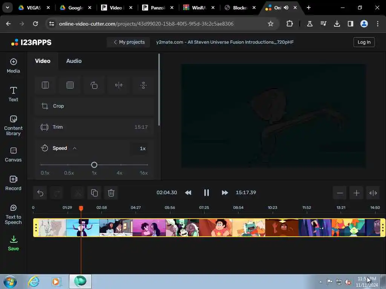
Task: Open browser downloads
Action: pyautogui.click(x=337, y=24)
